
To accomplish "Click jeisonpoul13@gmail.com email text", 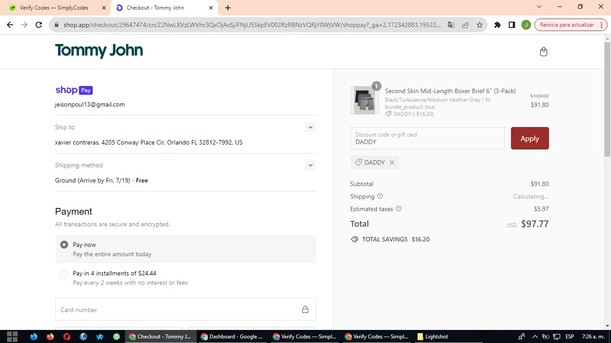I will click(90, 105).
